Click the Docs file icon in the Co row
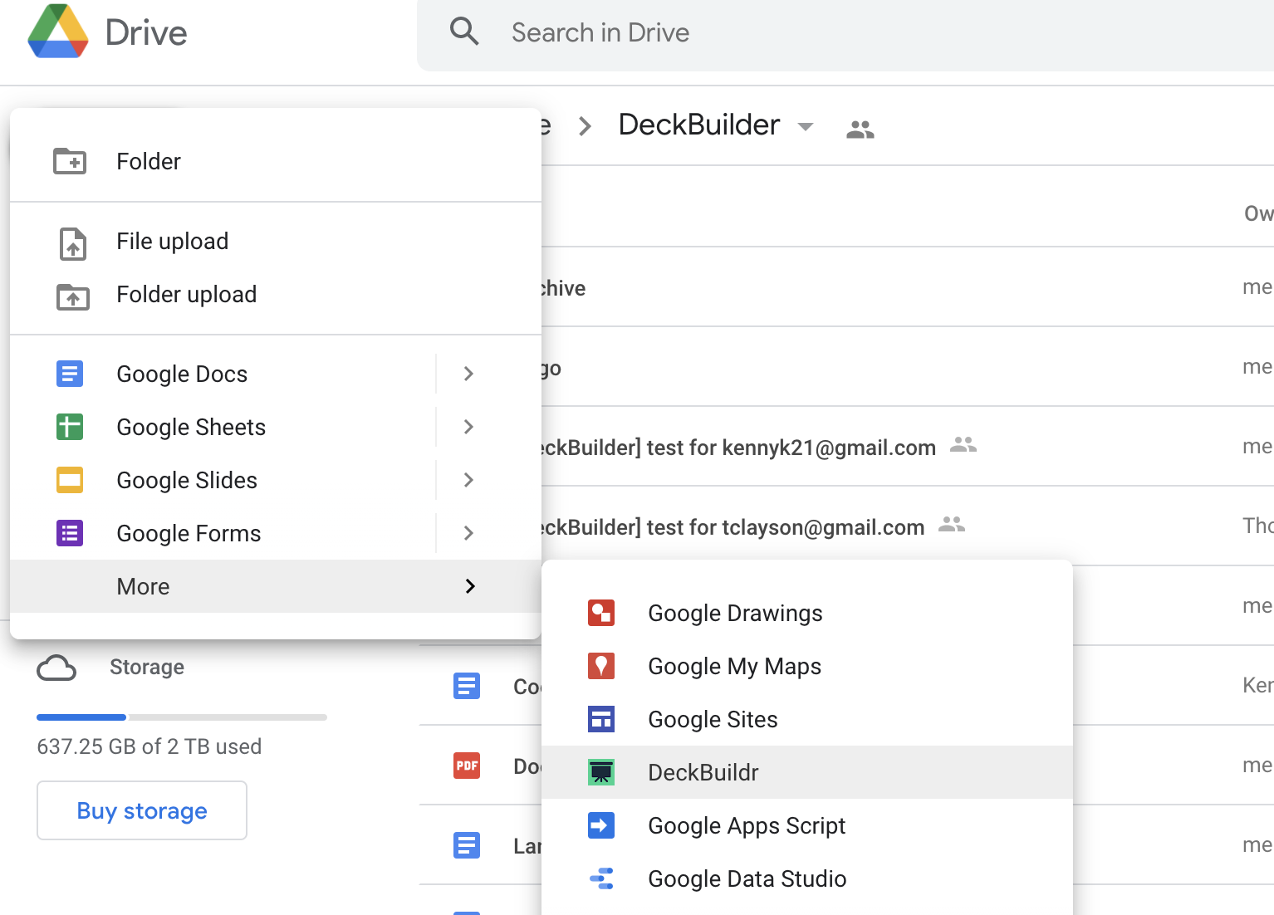1274x915 pixels. [x=467, y=686]
